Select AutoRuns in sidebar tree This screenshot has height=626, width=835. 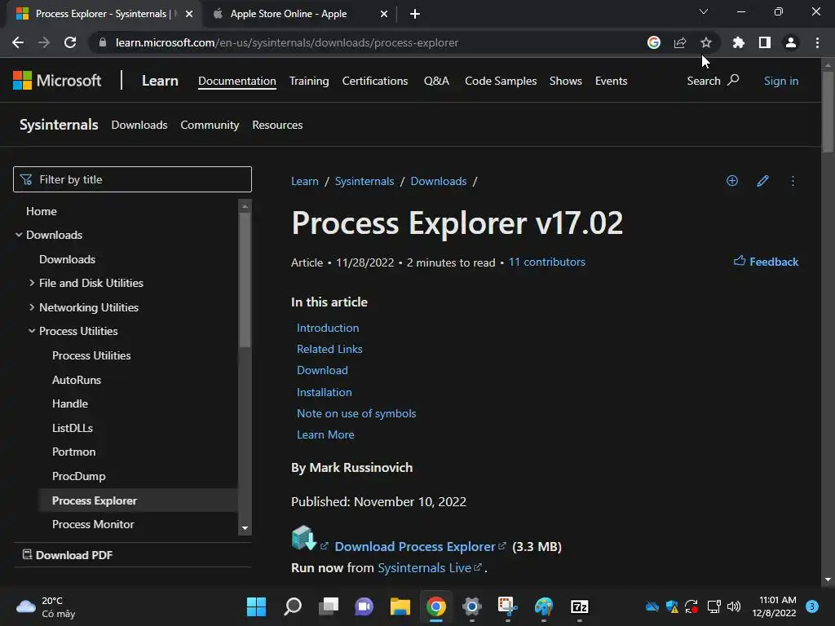(x=76, y=380)
